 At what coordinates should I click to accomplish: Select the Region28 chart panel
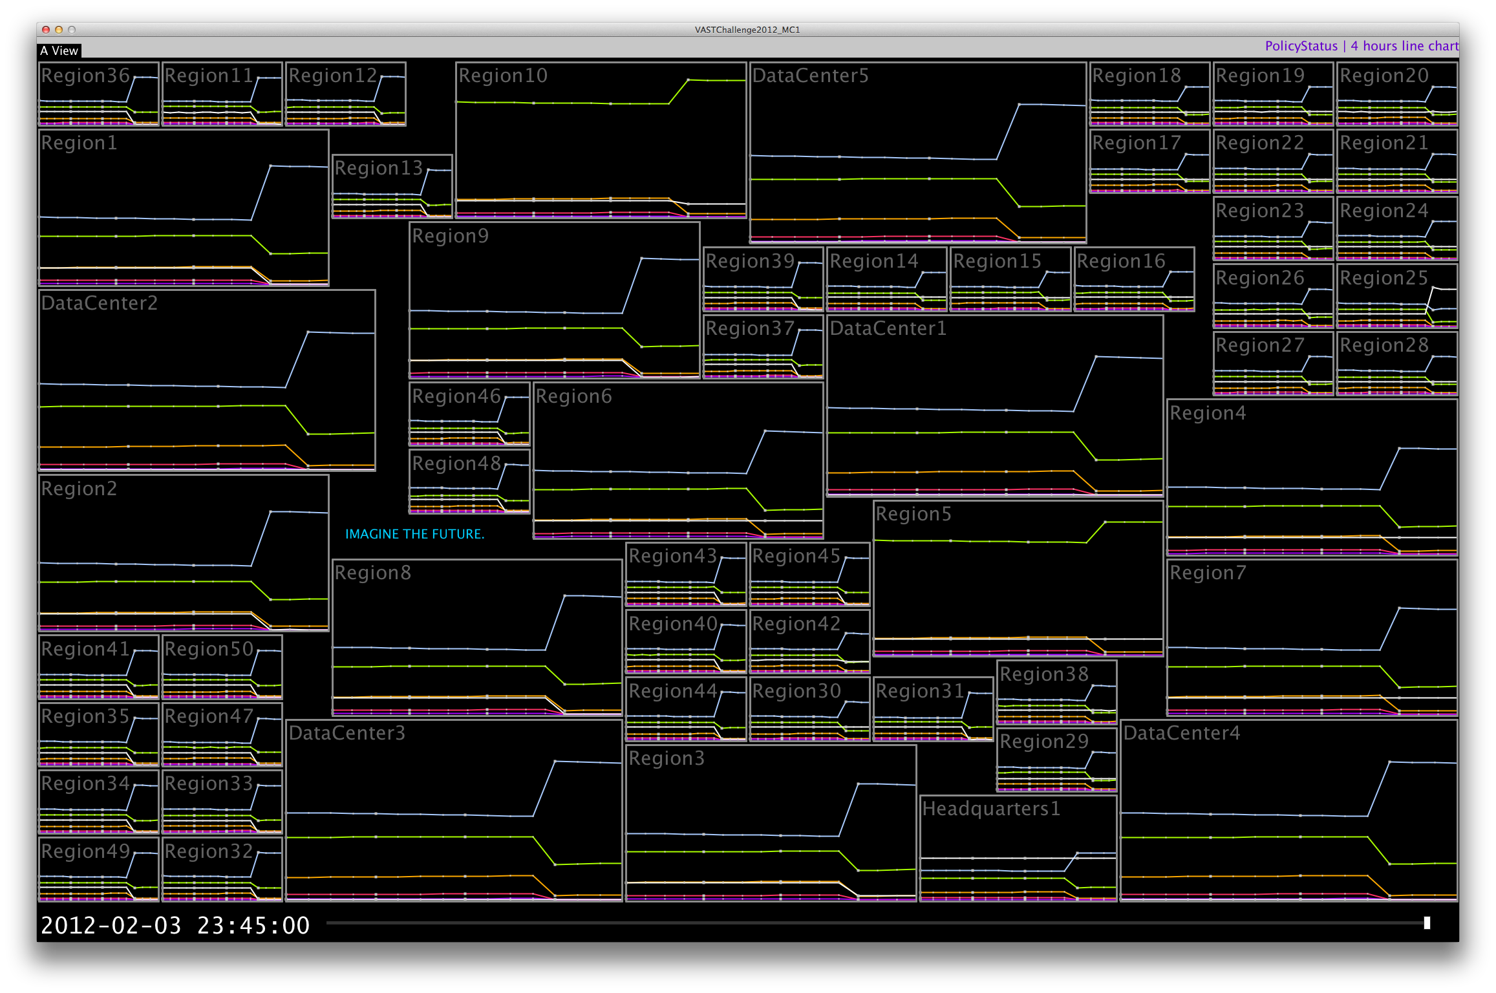pos(1397,364)
